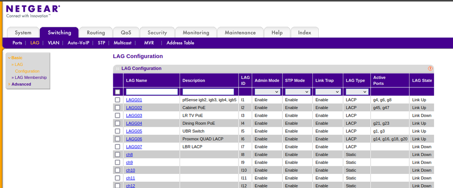Screen dimensions: 453x188
Task: Open the LAGG04 link
Action: tap(134, 123)
